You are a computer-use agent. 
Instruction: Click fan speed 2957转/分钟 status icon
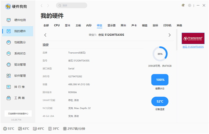point(65,128)
